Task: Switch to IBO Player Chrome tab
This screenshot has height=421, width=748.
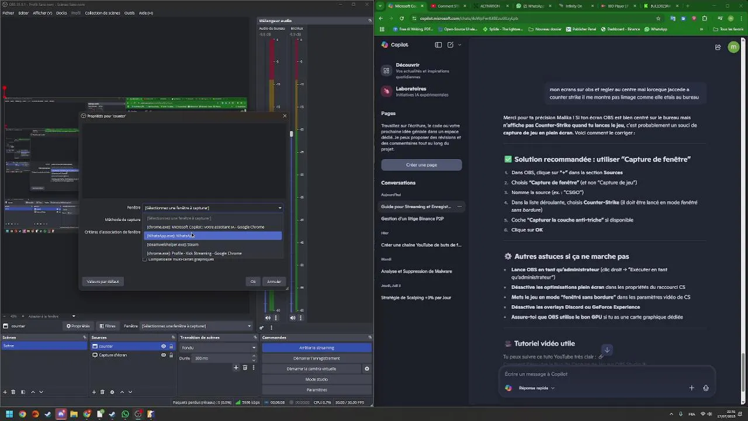Action: pyautogui.click(x=618, y=6)
